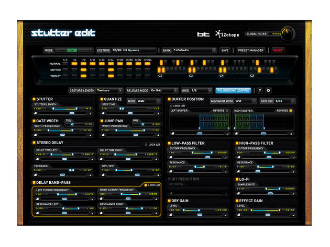This screenshot has width=330, height=247.
Task: Click the Left Cutoff Frequency curve start icon
Action: [38, 199]
